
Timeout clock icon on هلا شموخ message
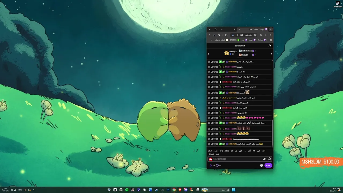coord(214,72)
